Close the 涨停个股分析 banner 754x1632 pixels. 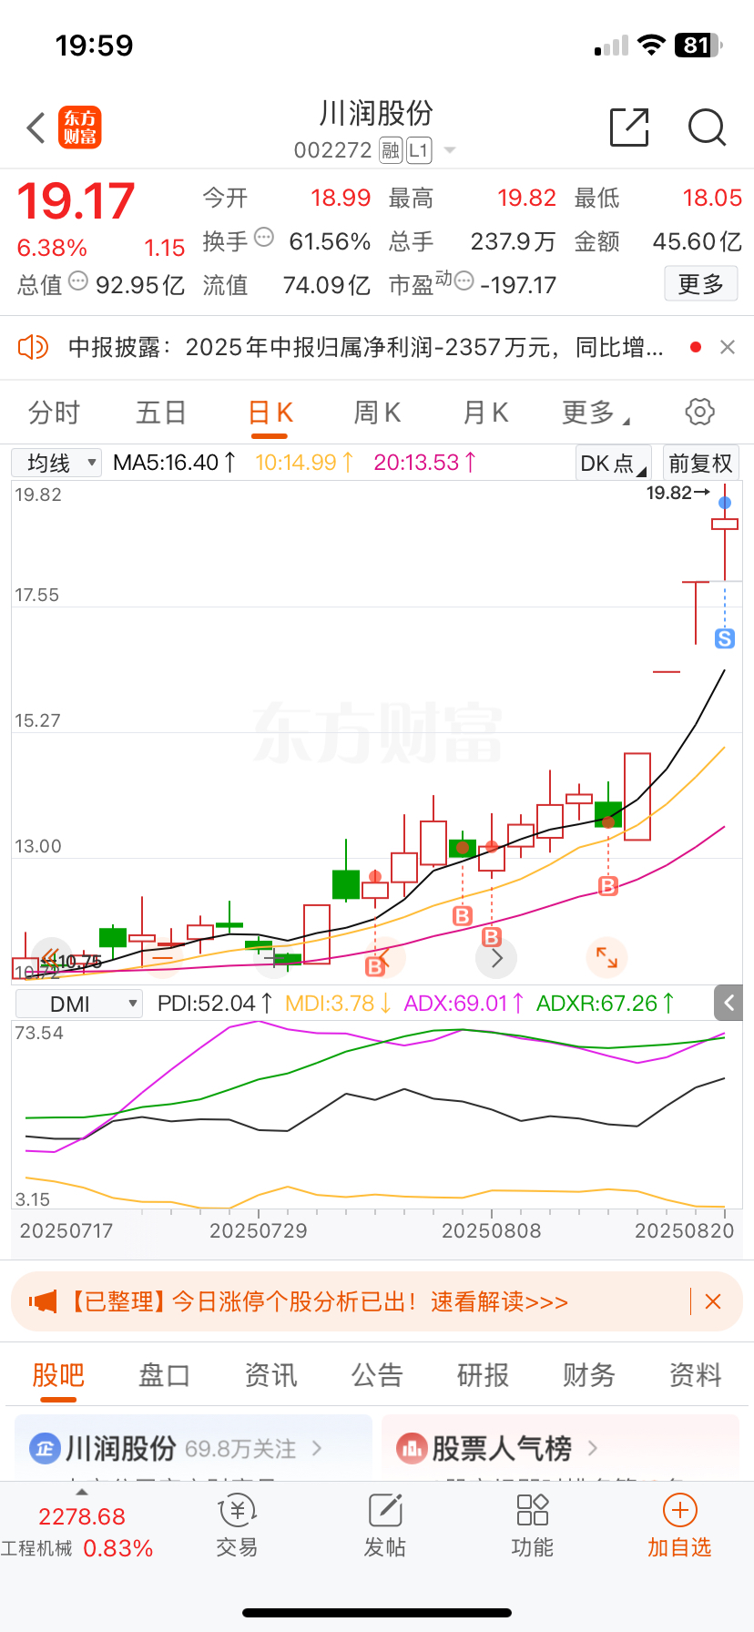[713, 1301]
